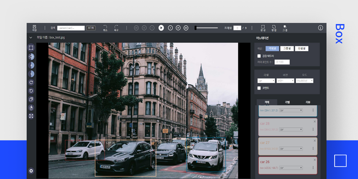Collapse the file name panel chevron
This screenshot has height=179, width=358.
pyautogui.click(x=31, y=38)
